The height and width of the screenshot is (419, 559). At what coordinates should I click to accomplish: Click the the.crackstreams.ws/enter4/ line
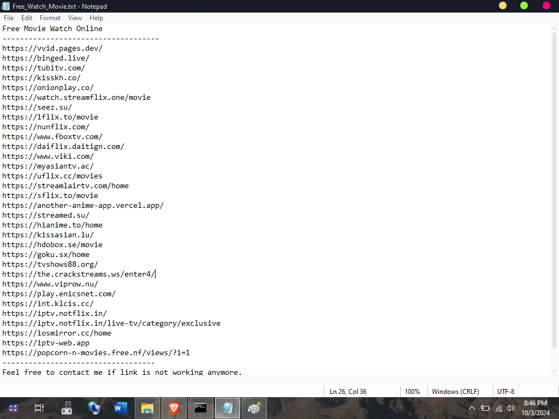tap(79, 274)
